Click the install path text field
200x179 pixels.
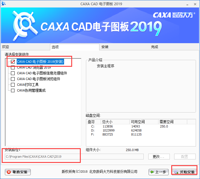(x=74, y=157)
